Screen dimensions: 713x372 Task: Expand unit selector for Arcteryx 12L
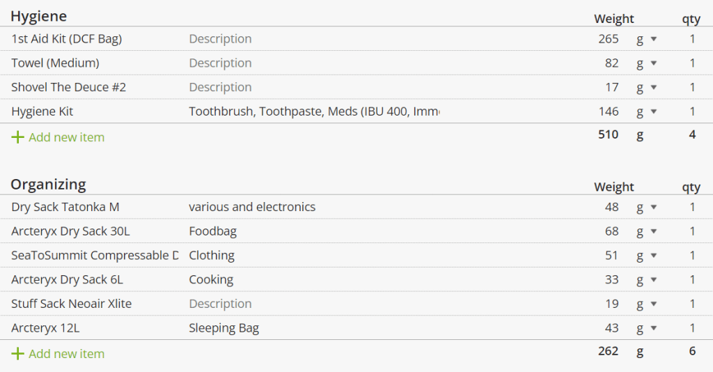647,328
